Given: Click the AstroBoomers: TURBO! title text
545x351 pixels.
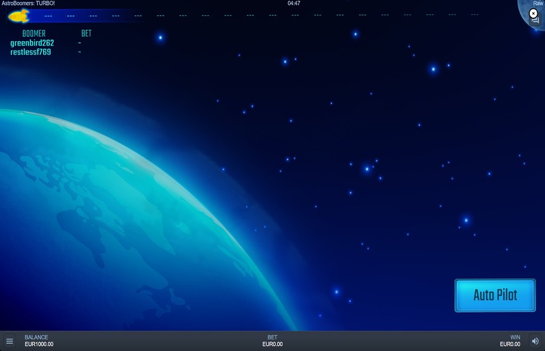Looking at the screenshot, I should point(28,3).
